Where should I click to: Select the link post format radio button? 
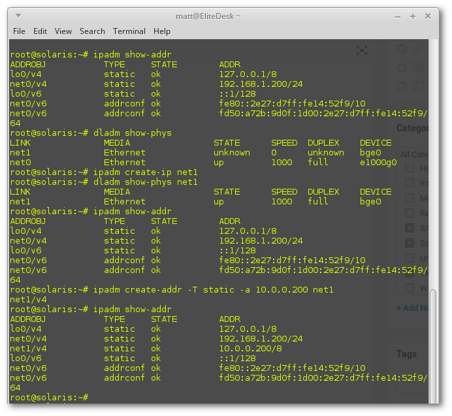(x=402, y=49)
